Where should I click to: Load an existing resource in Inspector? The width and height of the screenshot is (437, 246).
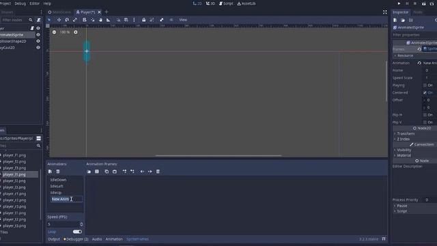click(x=403, y=20)
